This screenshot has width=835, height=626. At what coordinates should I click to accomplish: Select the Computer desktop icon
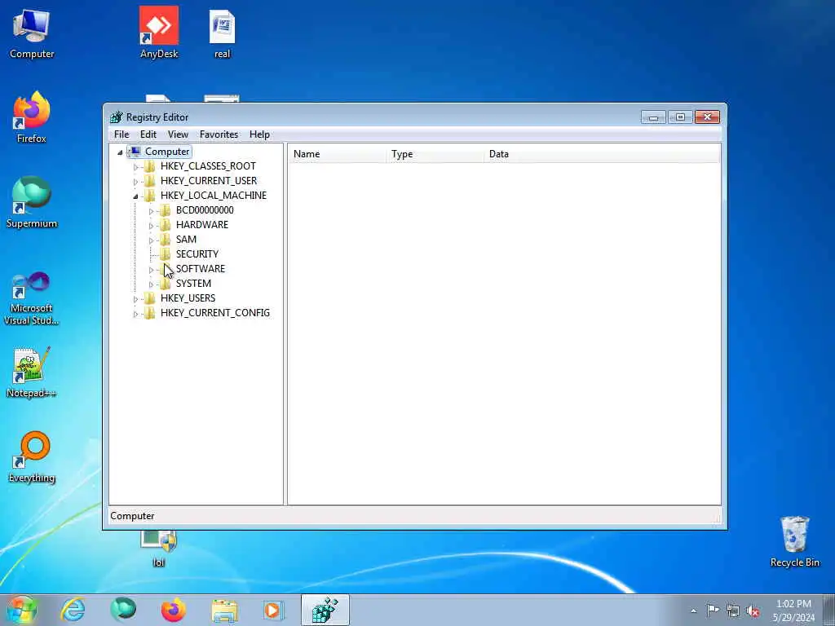(32, 33)
